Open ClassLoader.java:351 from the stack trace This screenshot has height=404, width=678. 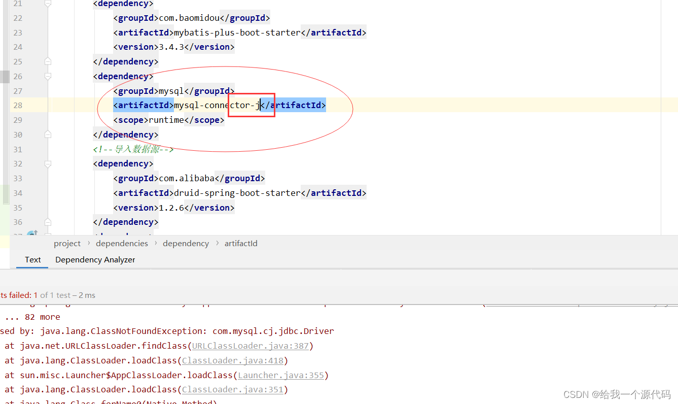click(233, 389)
